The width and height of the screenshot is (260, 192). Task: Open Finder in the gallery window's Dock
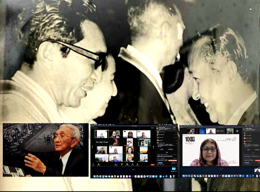click(94, 177)
